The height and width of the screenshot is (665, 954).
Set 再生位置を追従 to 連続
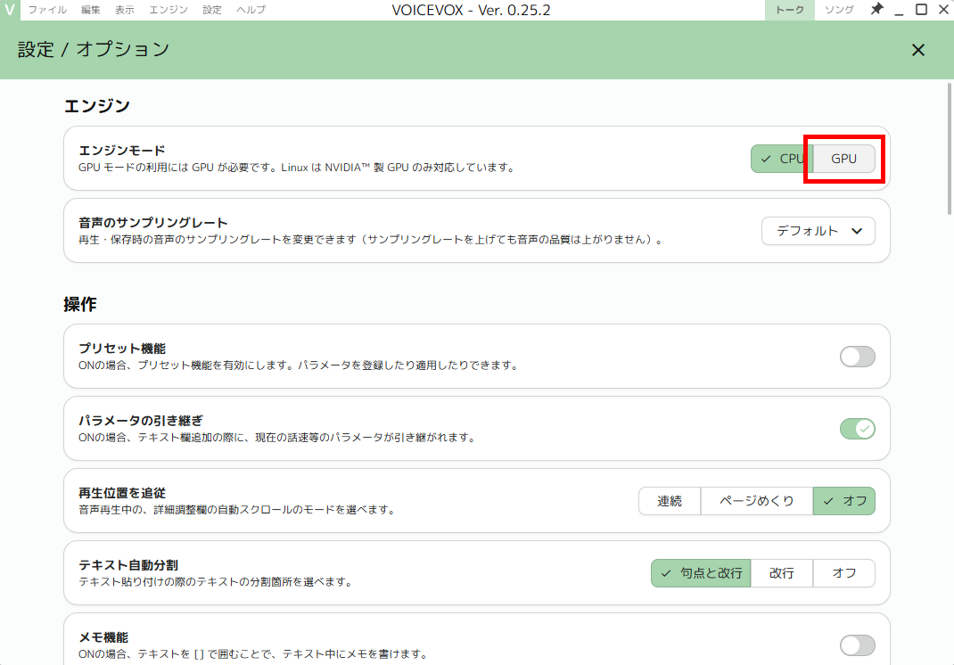coord(670,501)
